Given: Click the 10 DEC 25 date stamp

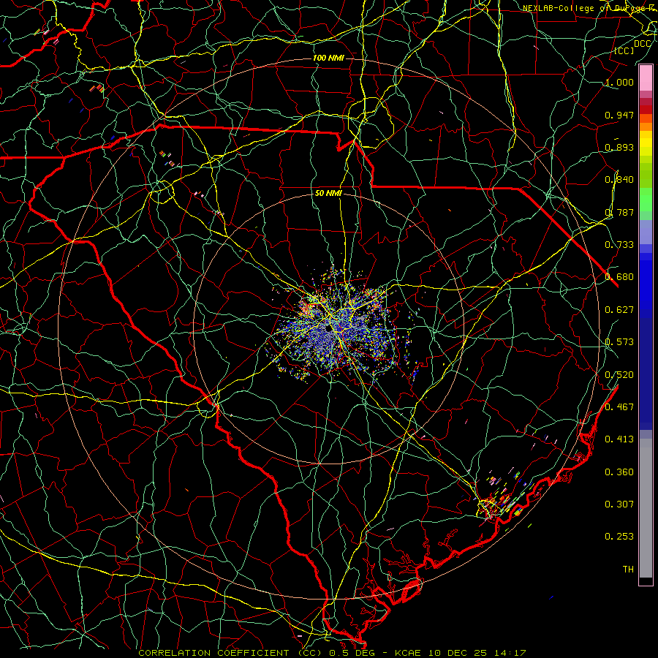Looking at the screenshot, I should click(458, 653).
